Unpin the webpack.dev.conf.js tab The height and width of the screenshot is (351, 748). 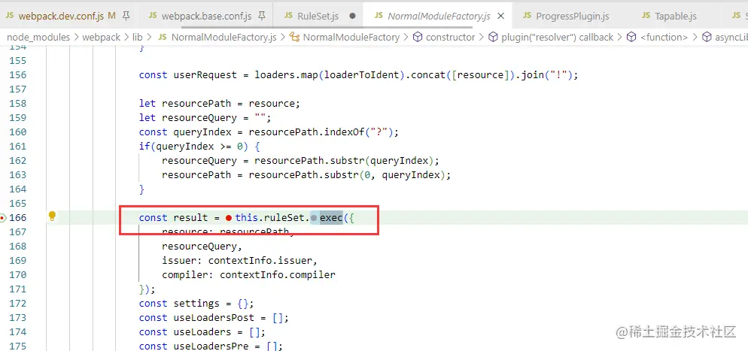126,16
